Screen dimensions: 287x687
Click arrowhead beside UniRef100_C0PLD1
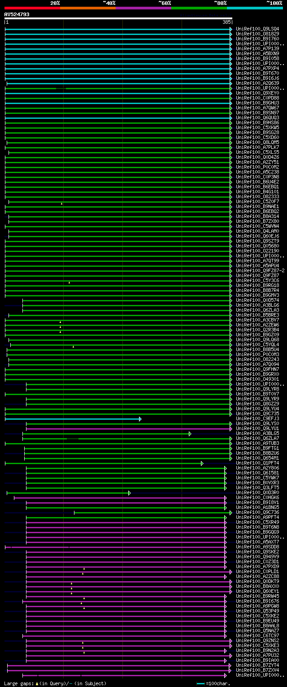(231, 571)
